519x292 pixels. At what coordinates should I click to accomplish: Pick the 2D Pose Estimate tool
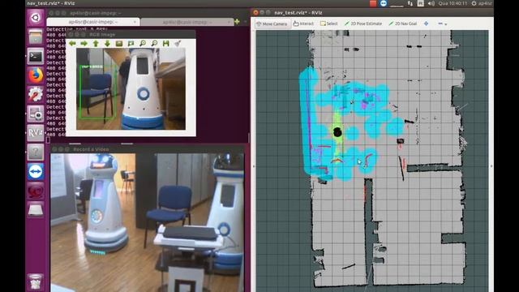pyautogui.click(x=363, y=24)
